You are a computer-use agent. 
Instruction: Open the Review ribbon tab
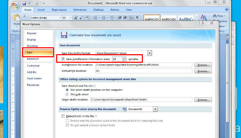click(115, 10)
